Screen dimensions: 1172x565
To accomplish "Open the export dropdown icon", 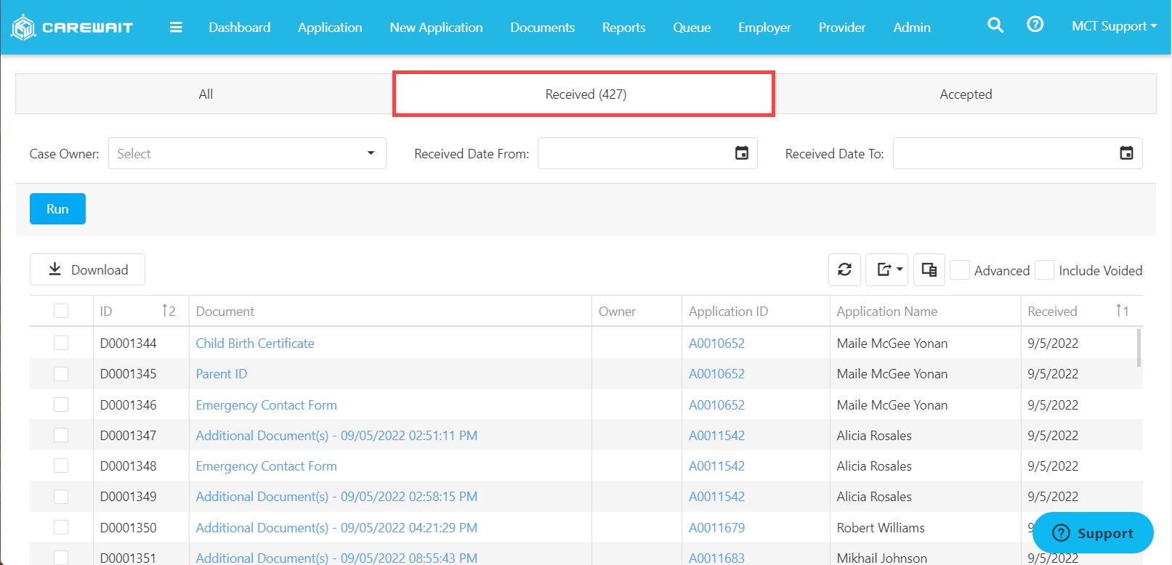I will pyautogui.click(x=887, y=270).
